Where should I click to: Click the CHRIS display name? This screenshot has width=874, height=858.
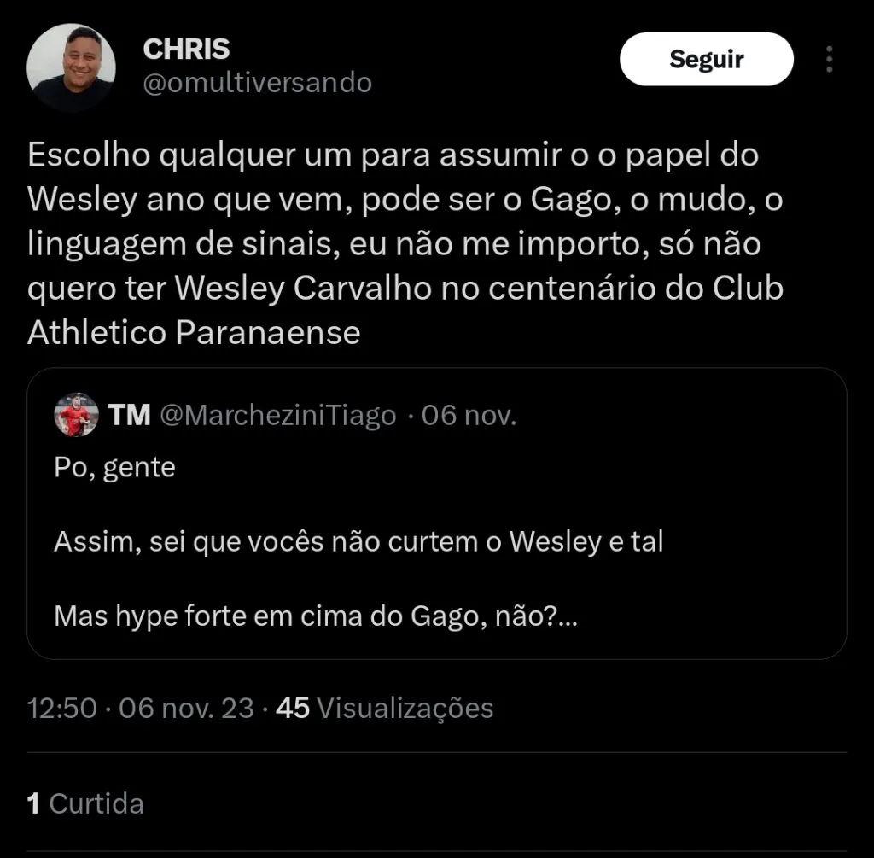[x=186, y=49]
